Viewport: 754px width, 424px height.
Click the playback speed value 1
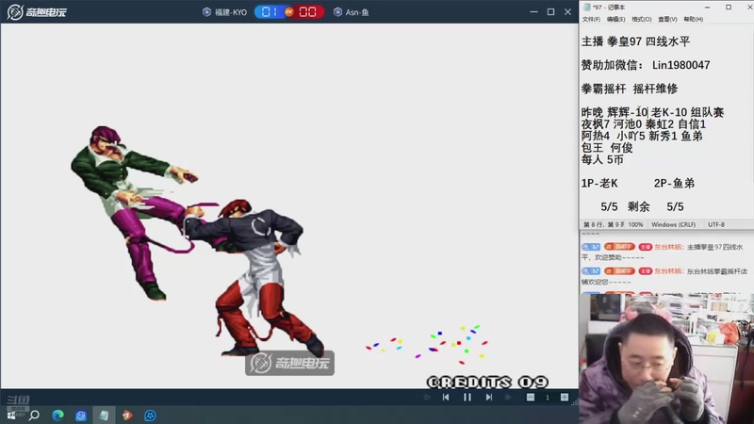point(548,397)
